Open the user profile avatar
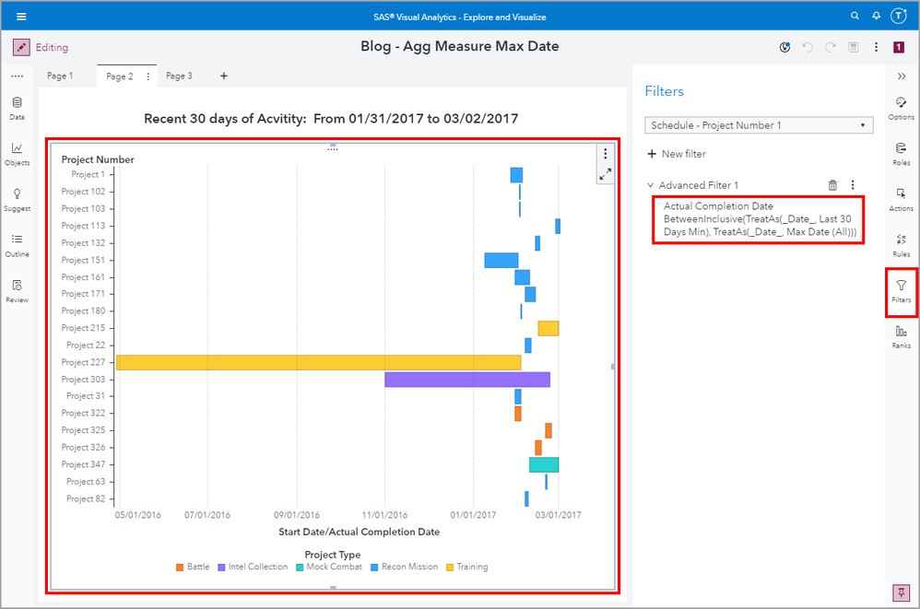The image size is (920, 609). click(x=899, y=16)
